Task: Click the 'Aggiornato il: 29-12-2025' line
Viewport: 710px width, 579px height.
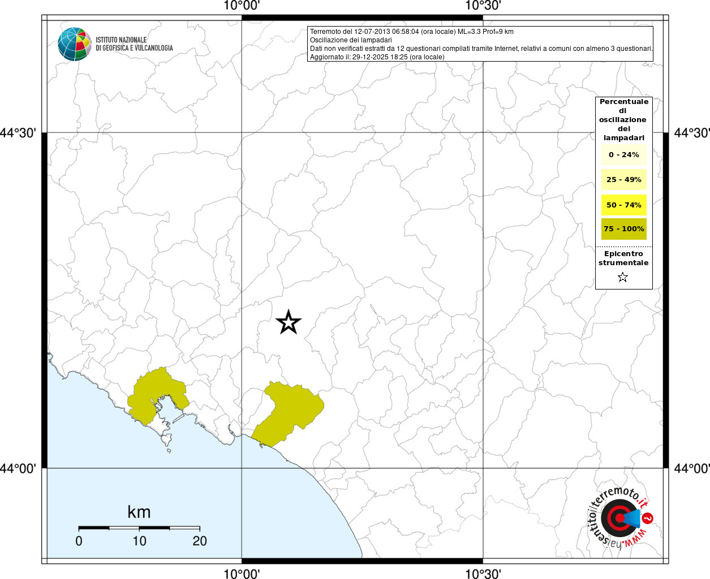Action: (377, 57)
